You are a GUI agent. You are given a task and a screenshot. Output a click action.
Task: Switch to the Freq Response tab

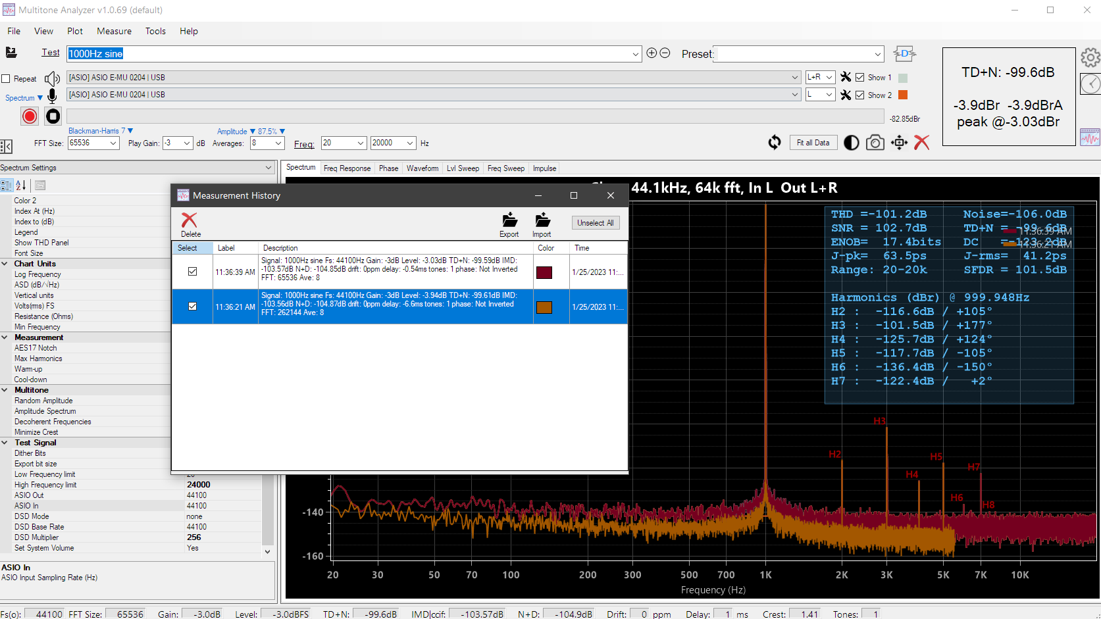coord(347,168)
